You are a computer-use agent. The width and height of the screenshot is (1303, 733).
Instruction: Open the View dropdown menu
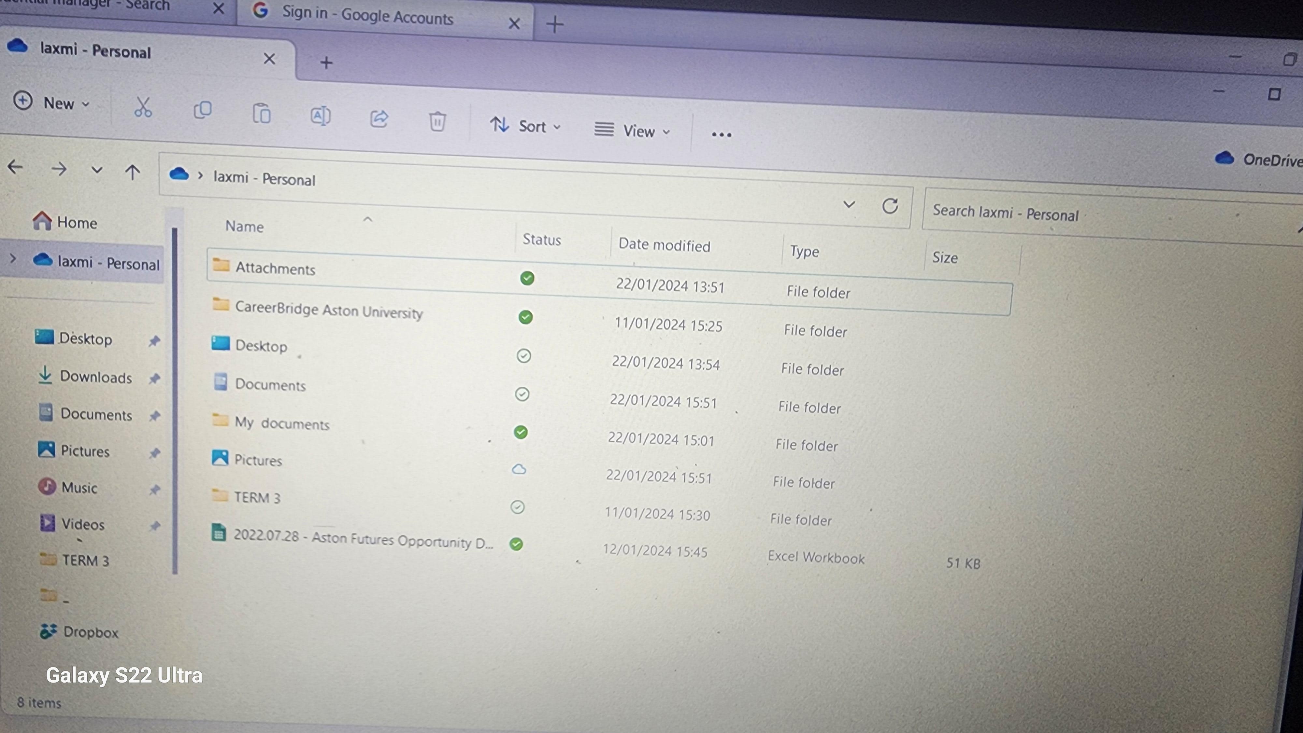632,131
